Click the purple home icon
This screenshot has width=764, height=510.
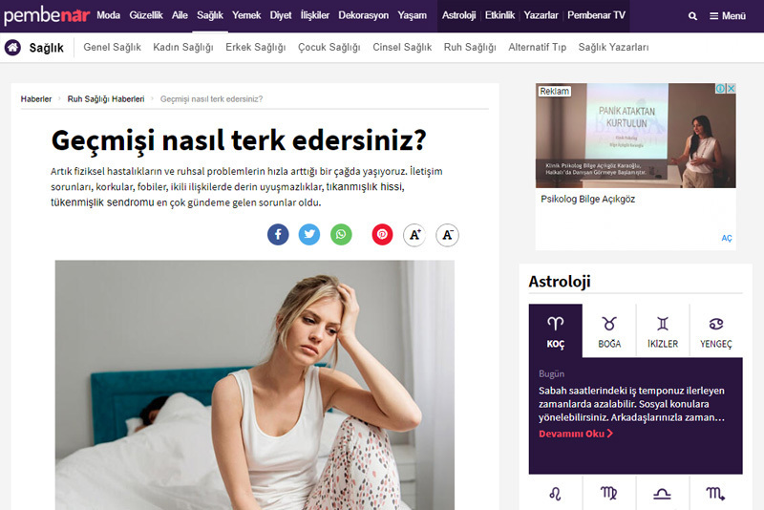coord(12,47)
